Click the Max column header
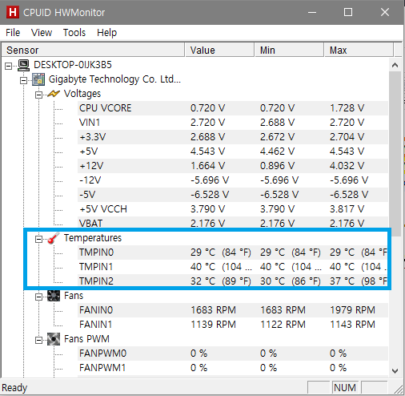 [x=359, y=50]
